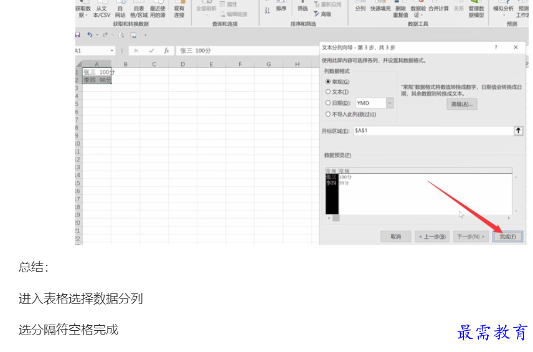Viewport: 533px width, 352px height.
Task: Click the 高级(A)... button
Action: pos(461,104)
